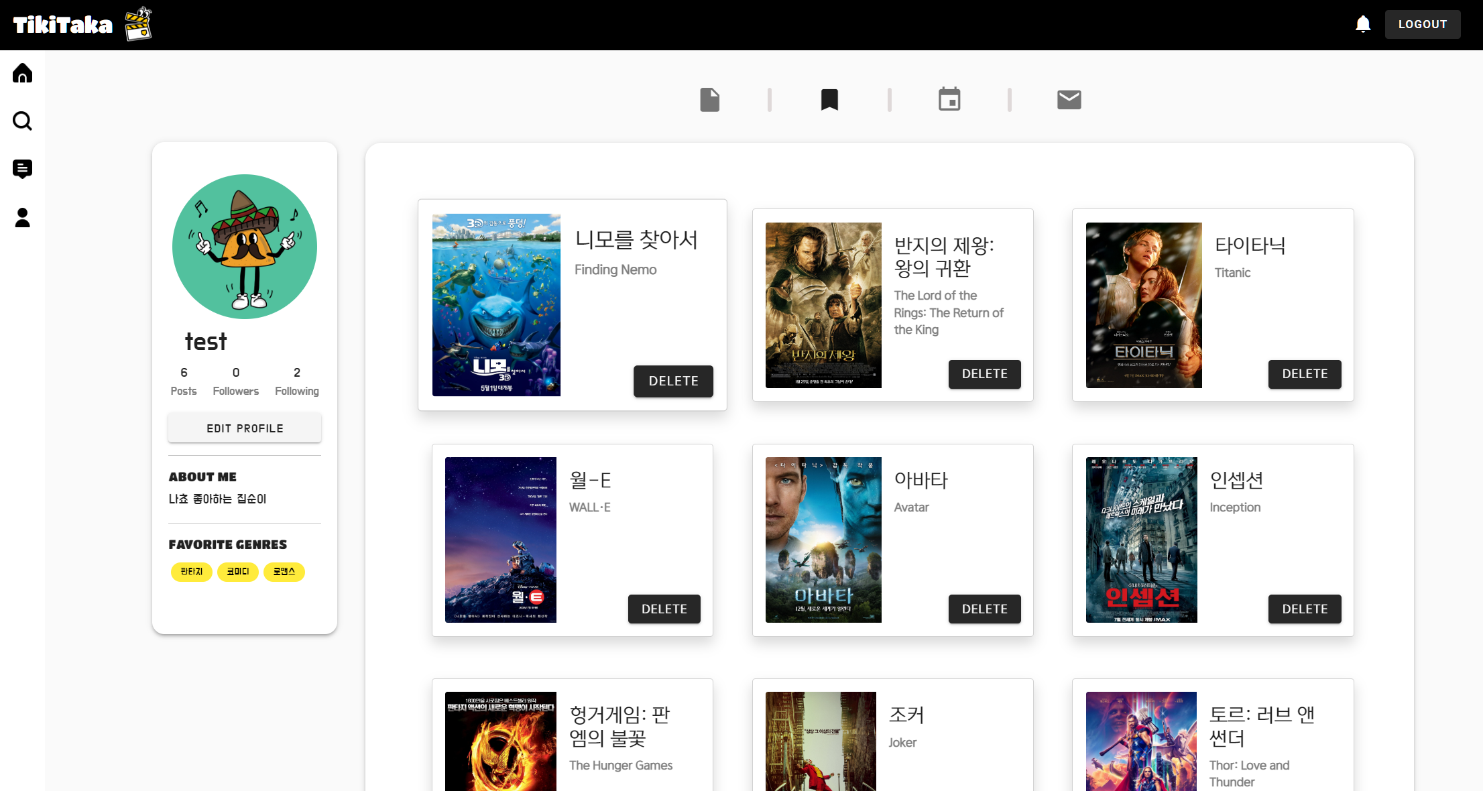Open the Following count link
1483x791 pixels.
296,381
